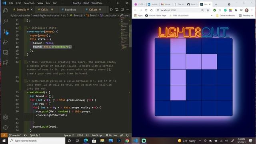Toggle the bottom-right dark cell of the board
Viewport: 256px width, 144px height.
225,108
